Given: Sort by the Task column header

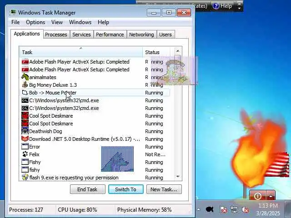Looking at the screenshot, I should pyautogui.click(x=81, y=52).
